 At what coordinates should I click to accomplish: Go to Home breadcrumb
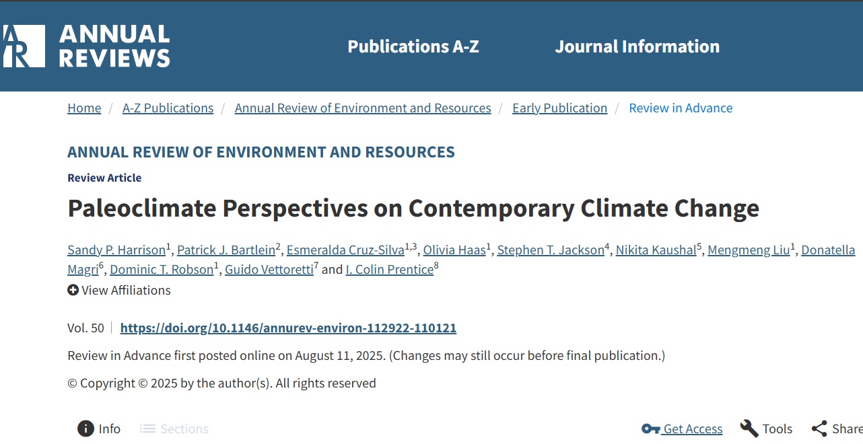click(x=83, y=108)
